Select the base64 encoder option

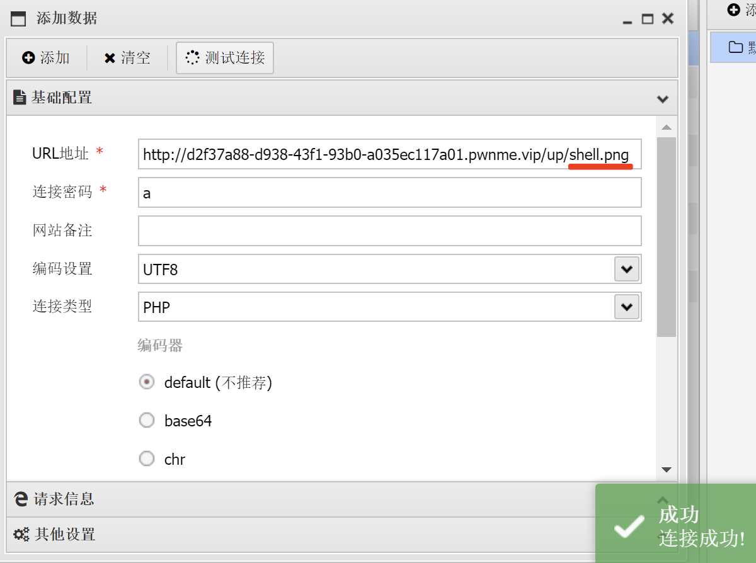click(147, 421)
